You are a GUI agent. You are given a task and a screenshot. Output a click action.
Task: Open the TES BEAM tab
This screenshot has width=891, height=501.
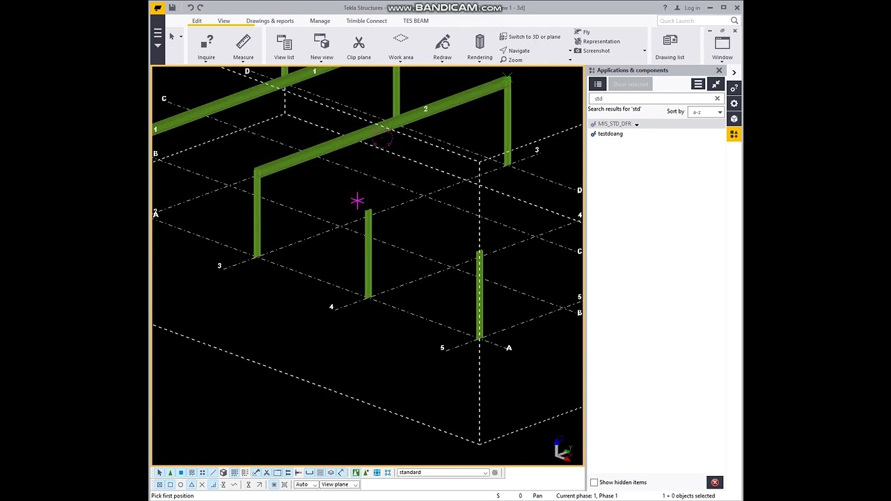[x=416, y=21]
